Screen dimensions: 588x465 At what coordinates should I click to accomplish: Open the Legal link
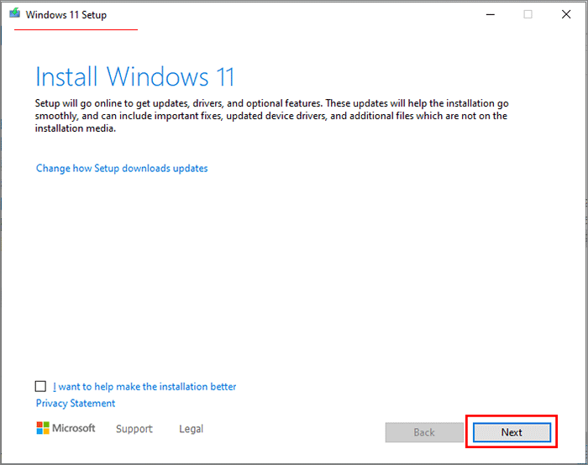(x=192, y=429)
